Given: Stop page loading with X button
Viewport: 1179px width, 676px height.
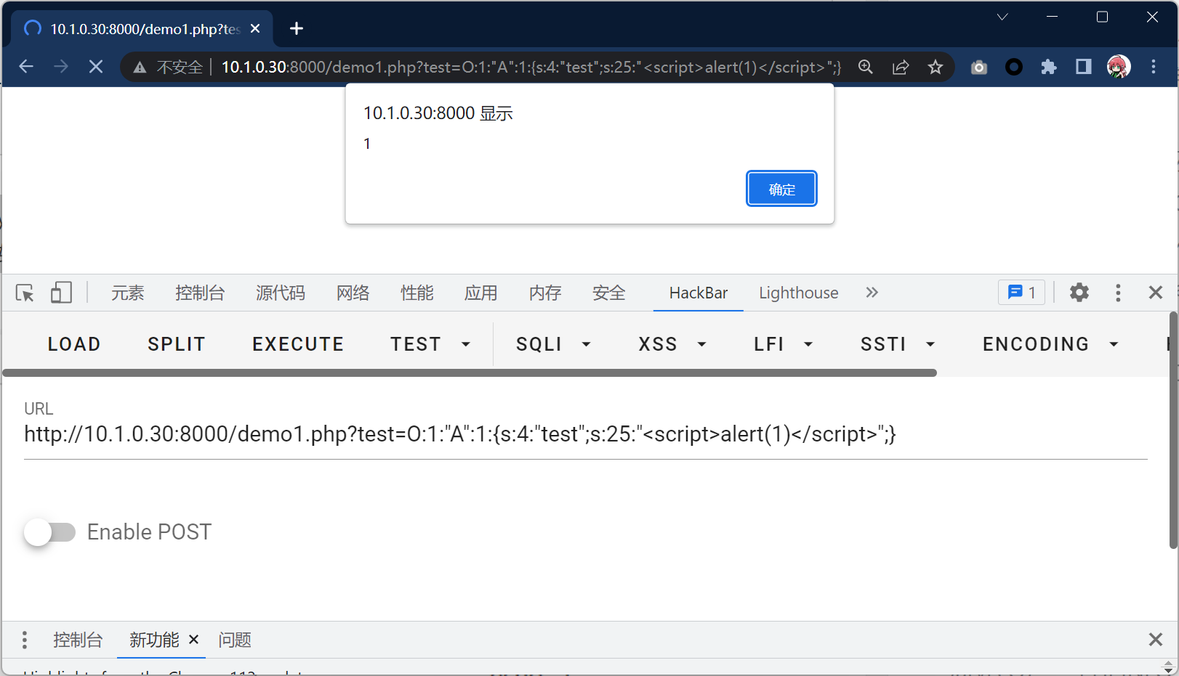Looking at the screenshot, I should pyautogui.click(x=95, y=68).
